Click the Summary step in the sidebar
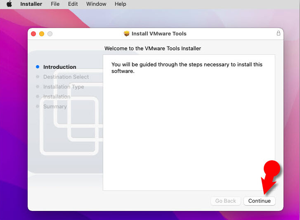This screenshot has width=300, height=220. tap(55, 106)
